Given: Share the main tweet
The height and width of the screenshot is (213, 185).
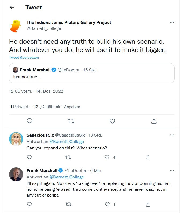Looking at the screenshot, I should pyautogui.click(x=154, y=121).
